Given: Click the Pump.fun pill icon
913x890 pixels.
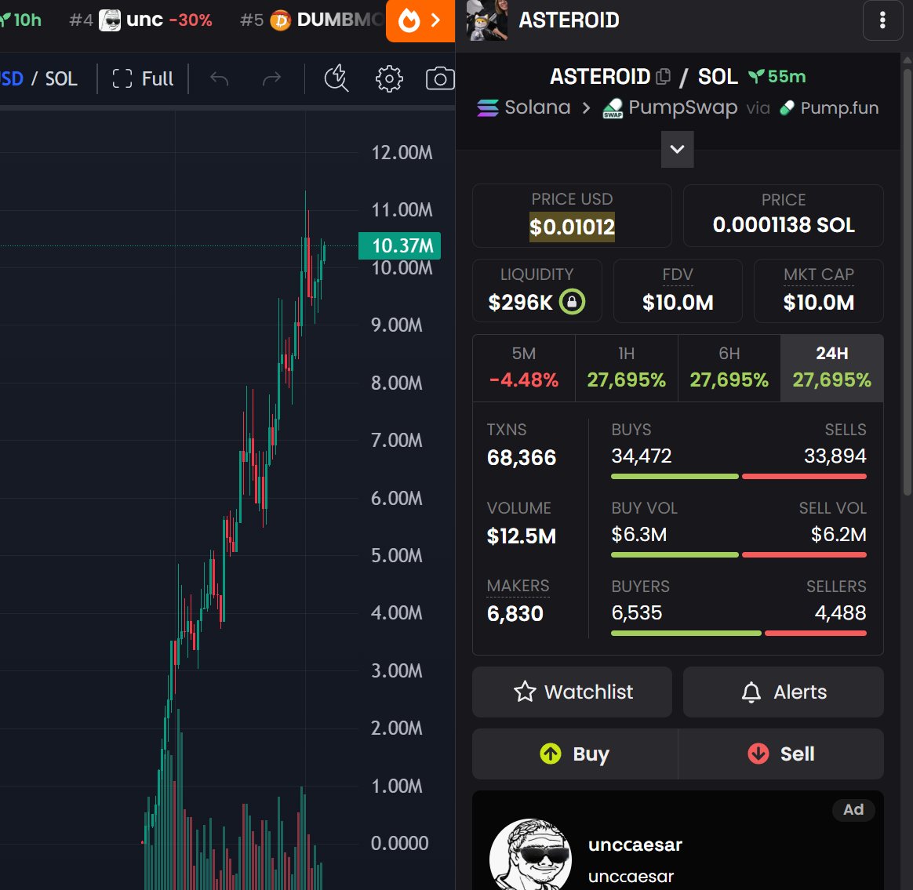Looking at the screenshot, I should (x=787, y=107).
